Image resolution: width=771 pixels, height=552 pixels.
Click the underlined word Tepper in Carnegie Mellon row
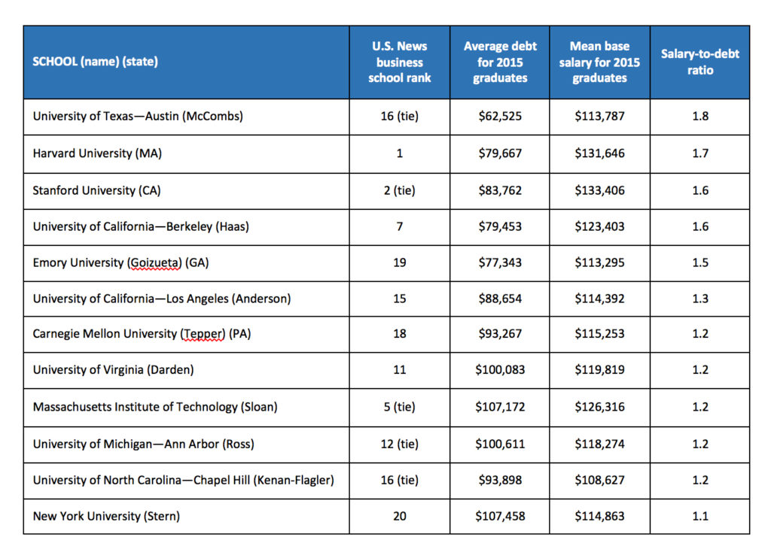[x=203, y=335]
